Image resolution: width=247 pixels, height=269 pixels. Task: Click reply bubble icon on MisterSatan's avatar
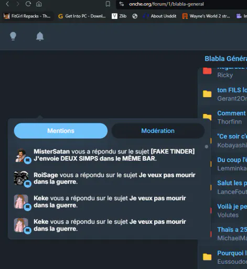tap(28, 160)
